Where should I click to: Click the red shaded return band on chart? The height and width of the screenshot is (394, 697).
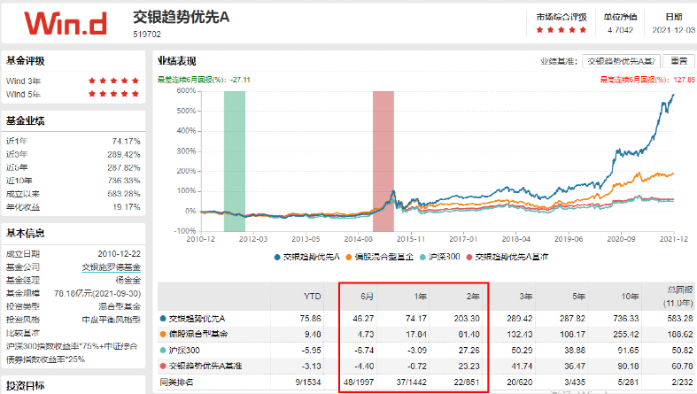[383, 151]
